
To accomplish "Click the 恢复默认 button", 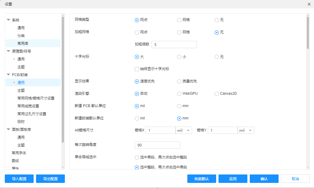I will [201, 179].
